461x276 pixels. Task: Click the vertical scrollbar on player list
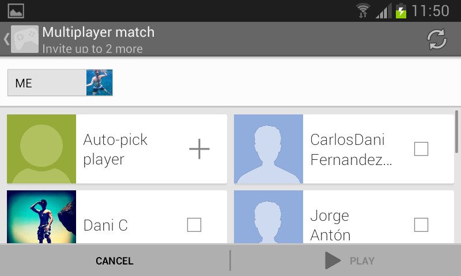tap(457, 132)
